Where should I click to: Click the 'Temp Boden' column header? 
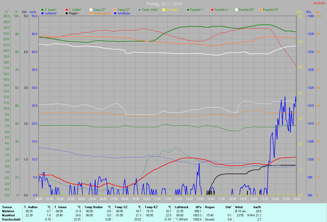[94, 207]
